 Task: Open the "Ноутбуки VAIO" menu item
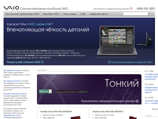coord(51,14)
